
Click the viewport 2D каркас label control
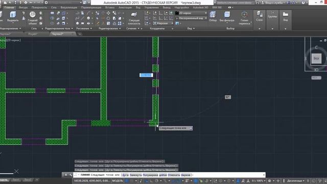point(13,40)
